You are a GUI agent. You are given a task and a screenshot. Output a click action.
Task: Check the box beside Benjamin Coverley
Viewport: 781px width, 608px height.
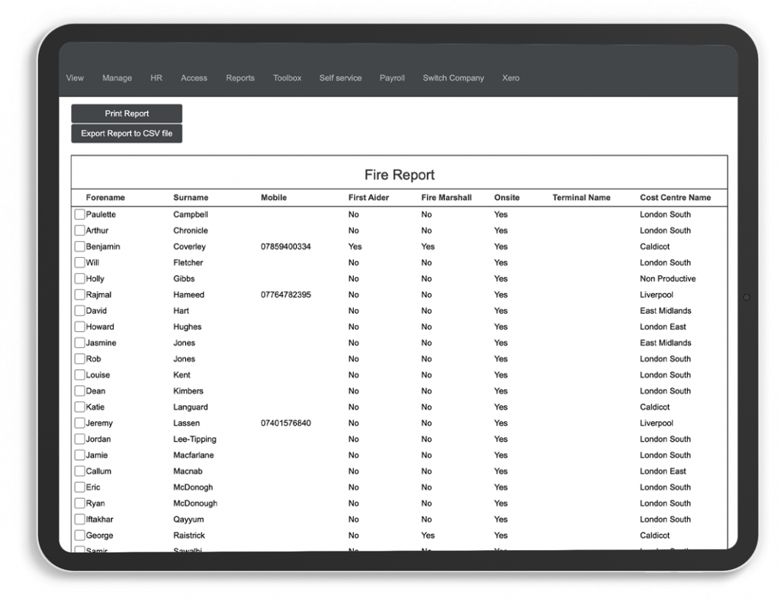79,246
